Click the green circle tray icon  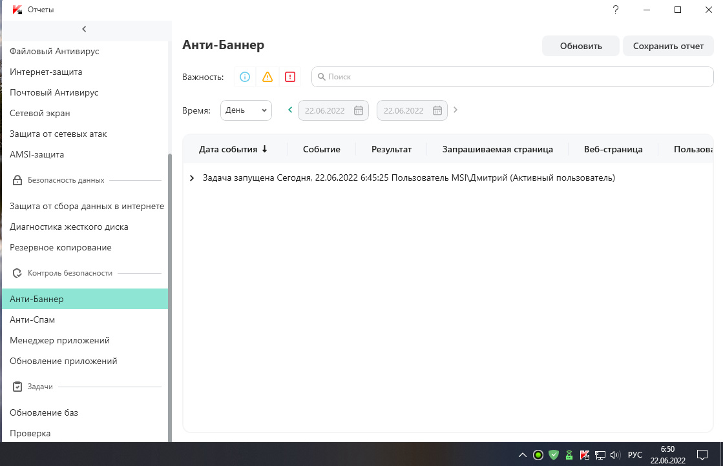coord(538,455)
